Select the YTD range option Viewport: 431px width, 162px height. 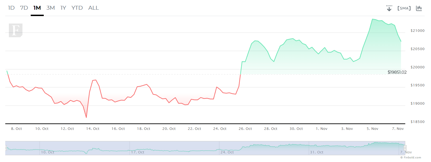point(77,8)
